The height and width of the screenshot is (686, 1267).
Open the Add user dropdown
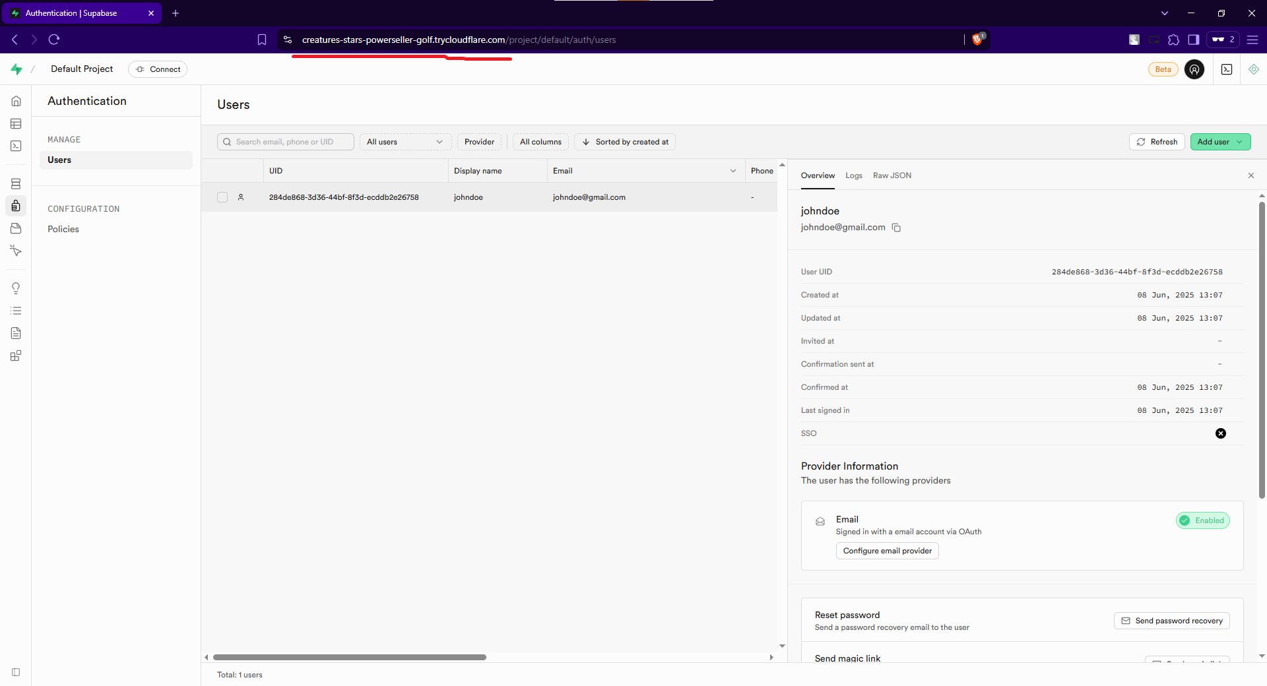click(1220, 142)
